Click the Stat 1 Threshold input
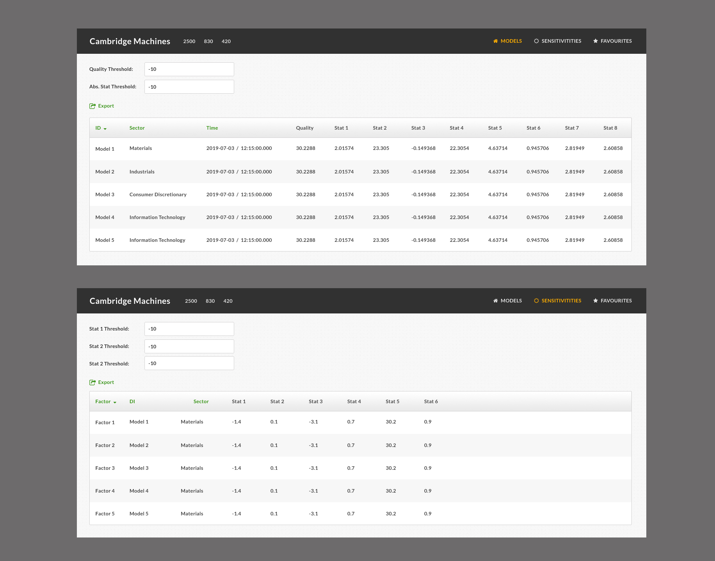Image resolution: width=715 pixels, height=561 pixels. click(x=189, y=329)
